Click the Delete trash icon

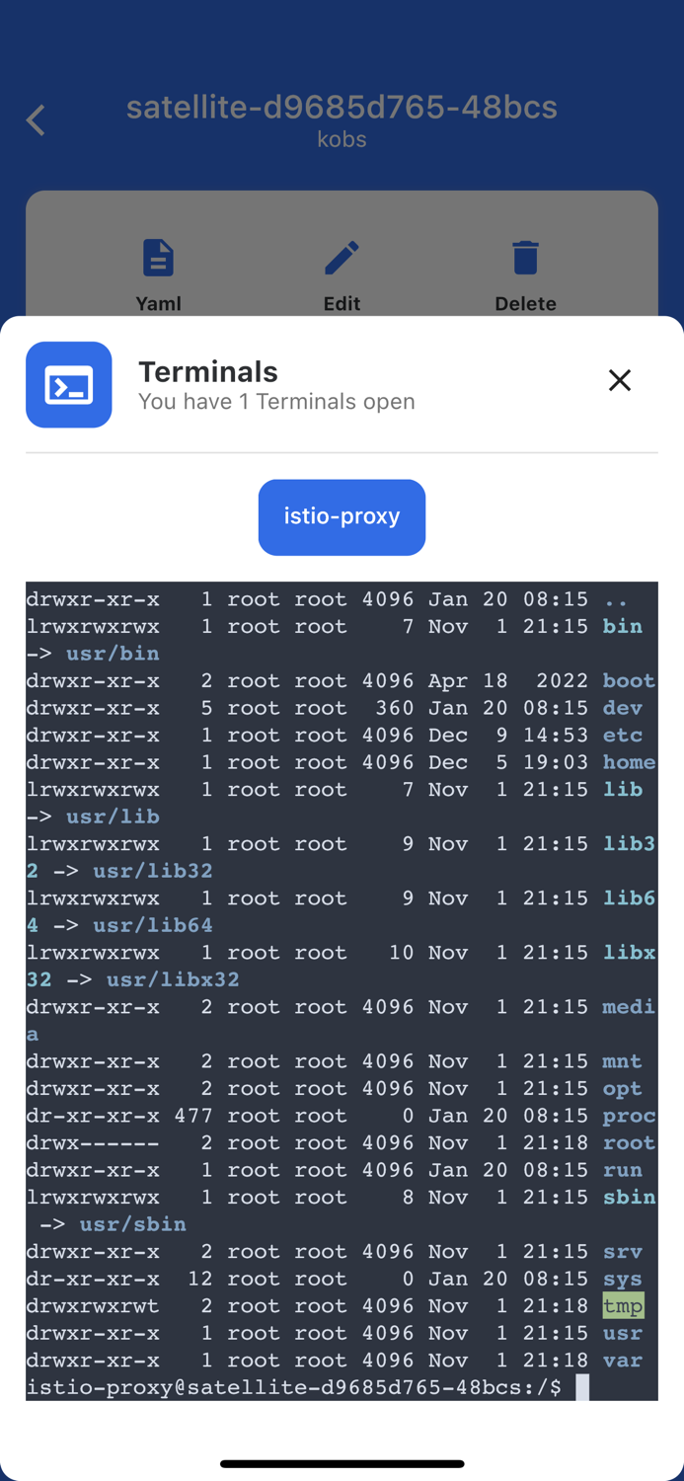pos(525,256)
